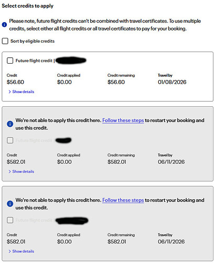Click the disabled checkbox in the middle $582.01 credit card
This screenshot has width=215, height=263.
10,140
